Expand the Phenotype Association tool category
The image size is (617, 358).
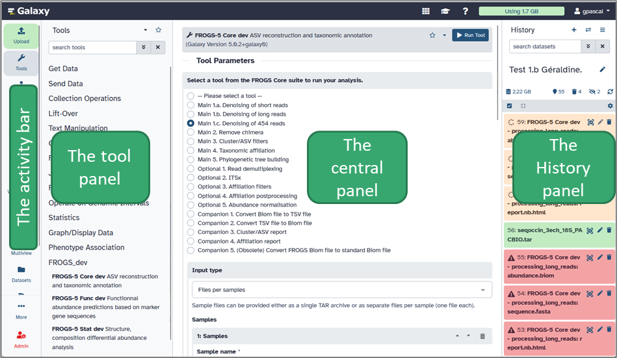click(86, 248)
